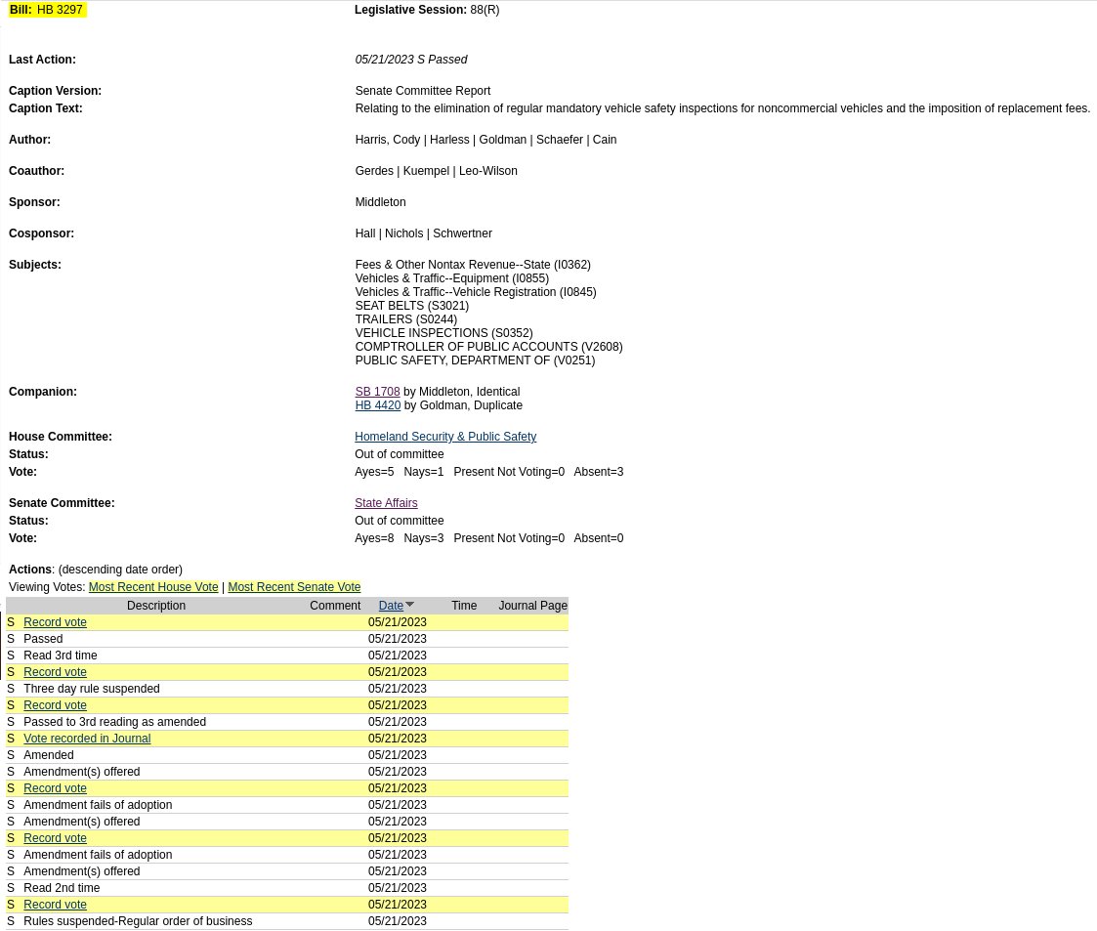Click the 'Read 2nd time' action row
1097x931 pixels.
[287, 888]
